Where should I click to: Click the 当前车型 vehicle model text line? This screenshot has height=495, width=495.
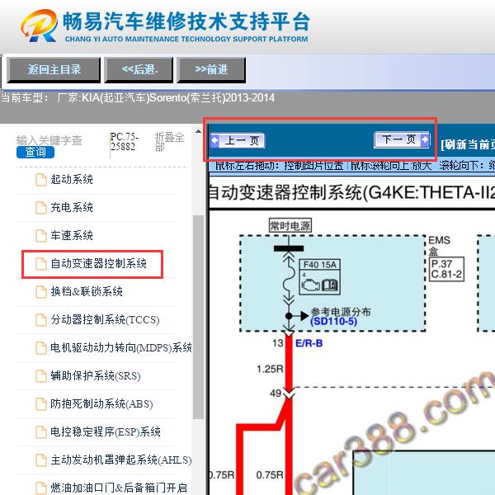coord(138,98)
